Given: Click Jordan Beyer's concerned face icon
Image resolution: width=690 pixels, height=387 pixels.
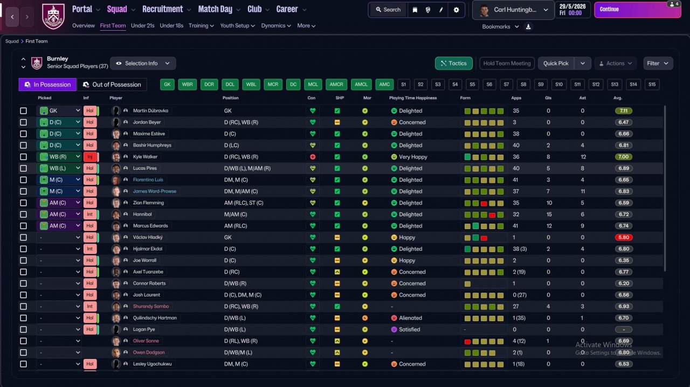Looking at the screenshot, I should (394, 122).
